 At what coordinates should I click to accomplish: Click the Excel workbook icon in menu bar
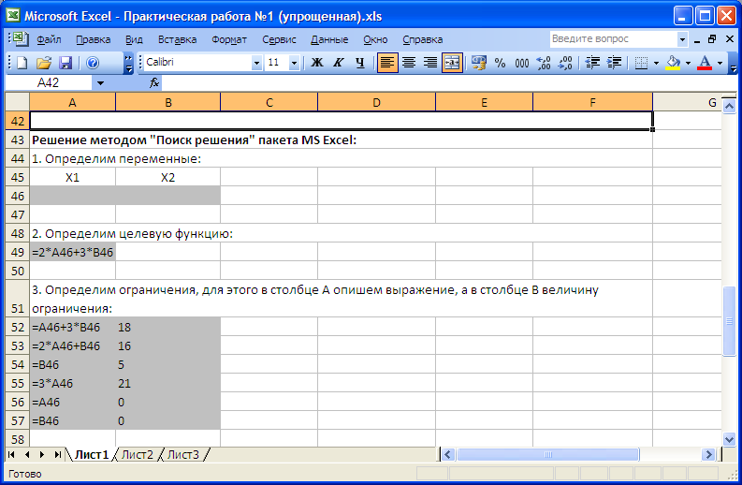coord(20,39)
